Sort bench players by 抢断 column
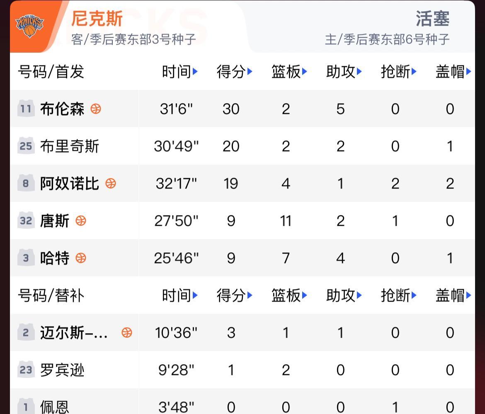 coord(399,295)
